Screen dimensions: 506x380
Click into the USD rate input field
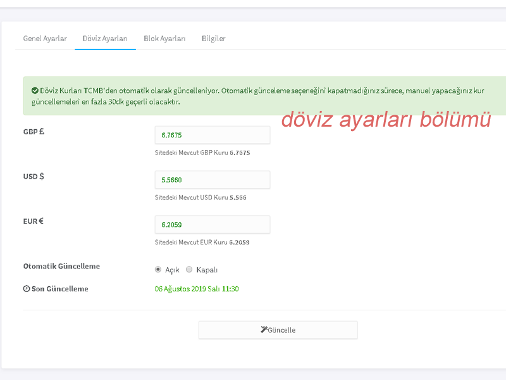click(x=212, y=180)
